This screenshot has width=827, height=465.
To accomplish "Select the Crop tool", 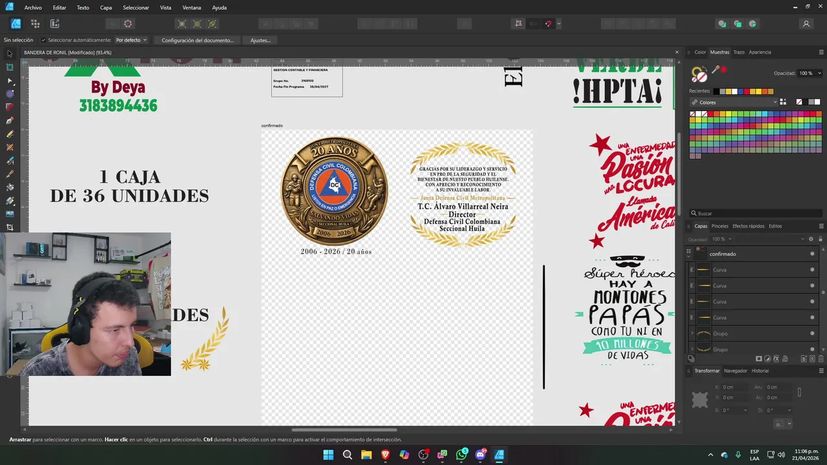I will click(10, 227).
